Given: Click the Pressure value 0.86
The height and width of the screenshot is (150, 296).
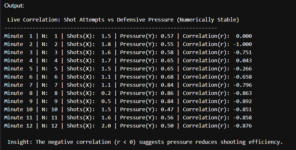Looking at the screenshot, I should 167,93.
